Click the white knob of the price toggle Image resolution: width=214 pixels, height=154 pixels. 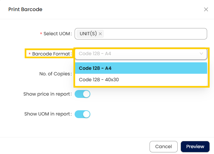click(x=86, y=94)
